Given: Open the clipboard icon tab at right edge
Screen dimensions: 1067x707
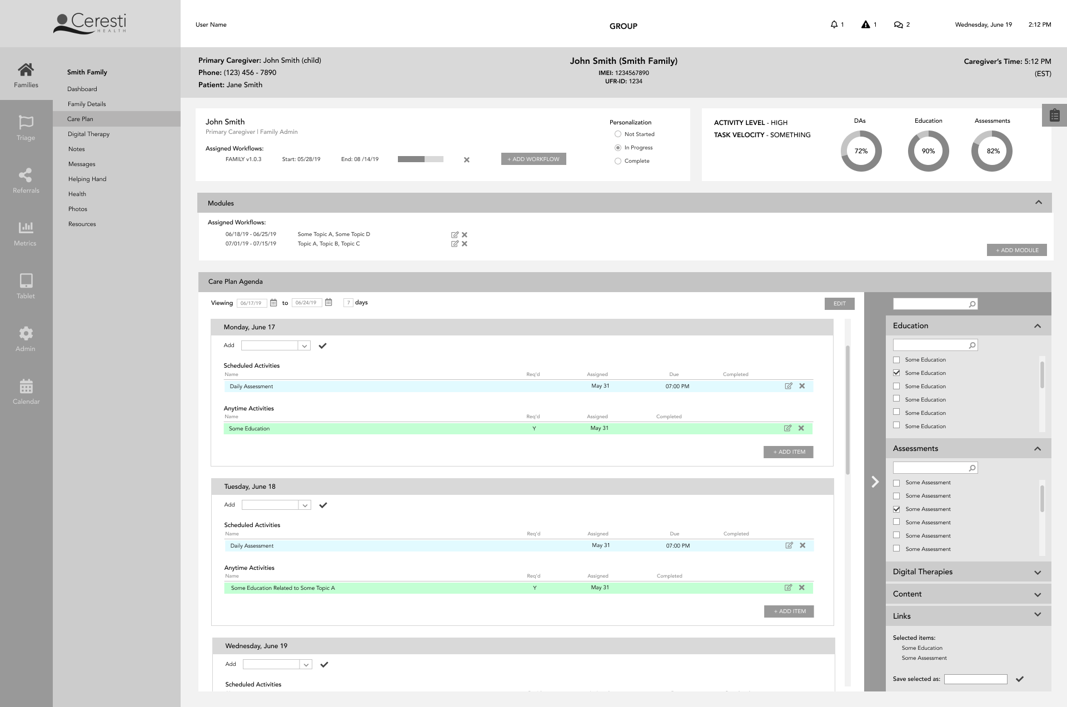Looking at the screenshot, I should (x=1054, y=116).
